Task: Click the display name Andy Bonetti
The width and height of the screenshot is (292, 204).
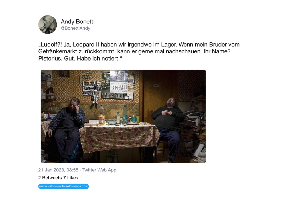Action: tap(78, 22)
